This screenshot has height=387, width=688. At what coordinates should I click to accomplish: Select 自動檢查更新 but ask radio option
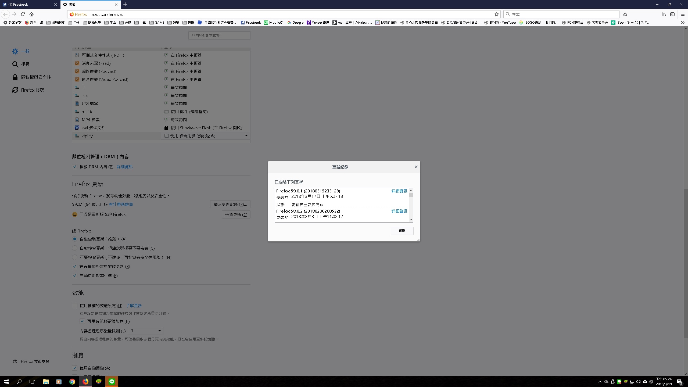coord(75,248)
